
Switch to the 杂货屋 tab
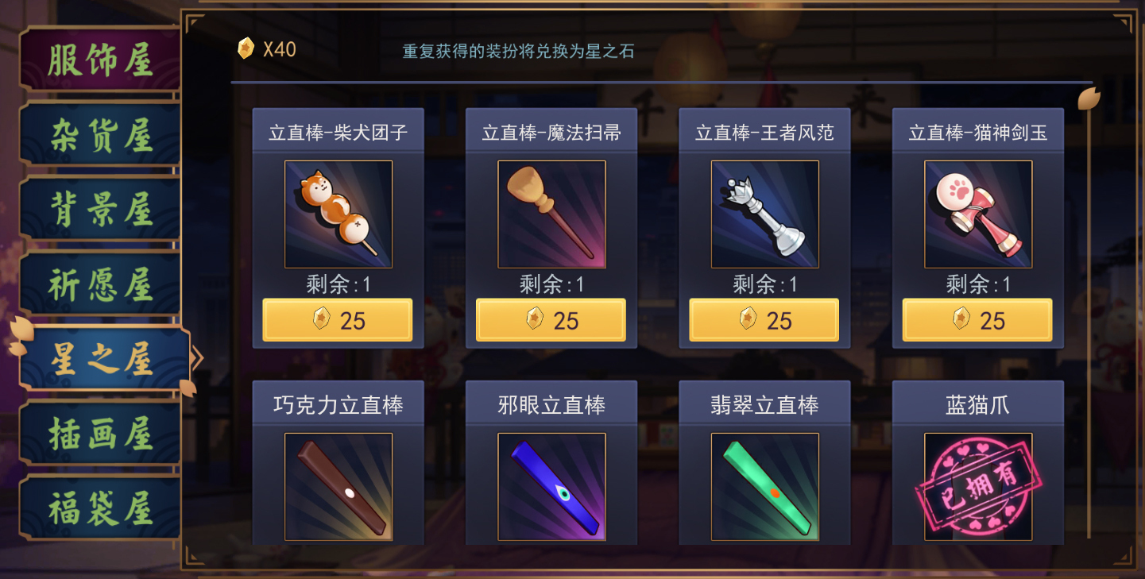tap(100, 136)
